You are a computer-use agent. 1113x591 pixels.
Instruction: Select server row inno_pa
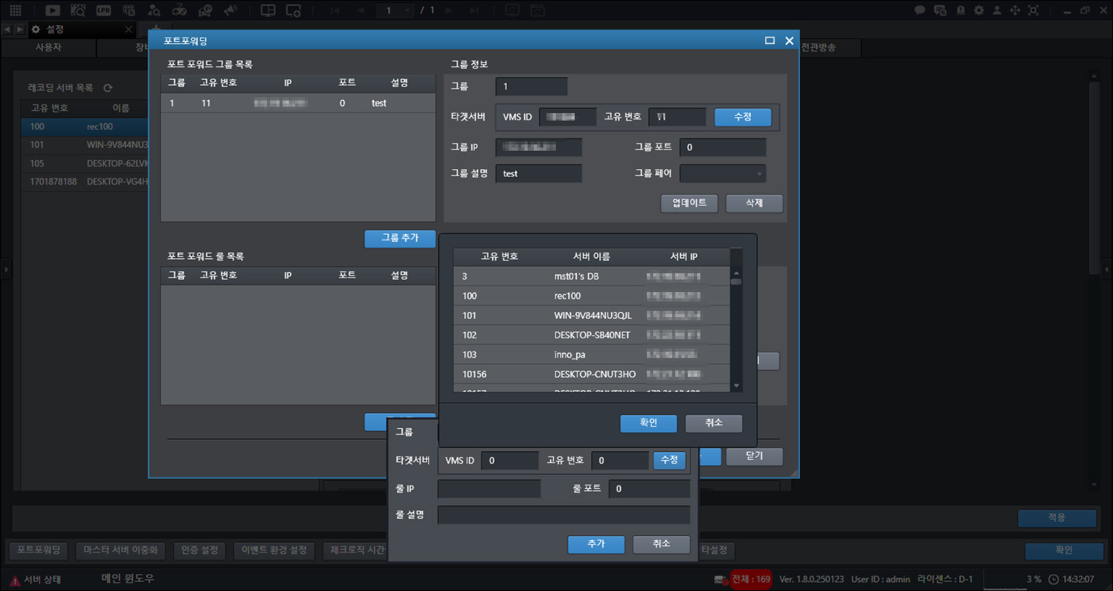pos(591,355)
